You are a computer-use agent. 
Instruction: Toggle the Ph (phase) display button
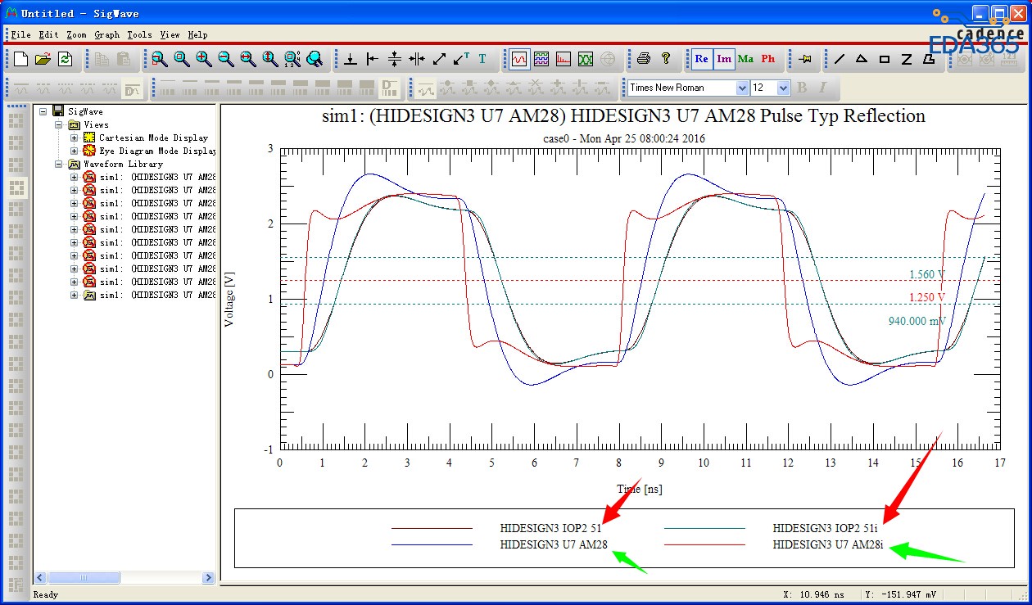pyautogui.click(x=767, y=59)
